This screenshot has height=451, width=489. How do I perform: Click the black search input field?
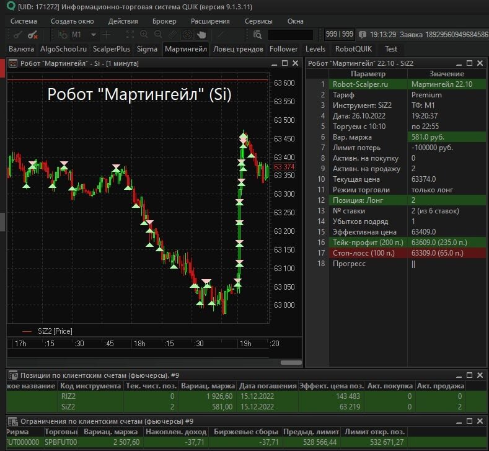tap(290, 35)
